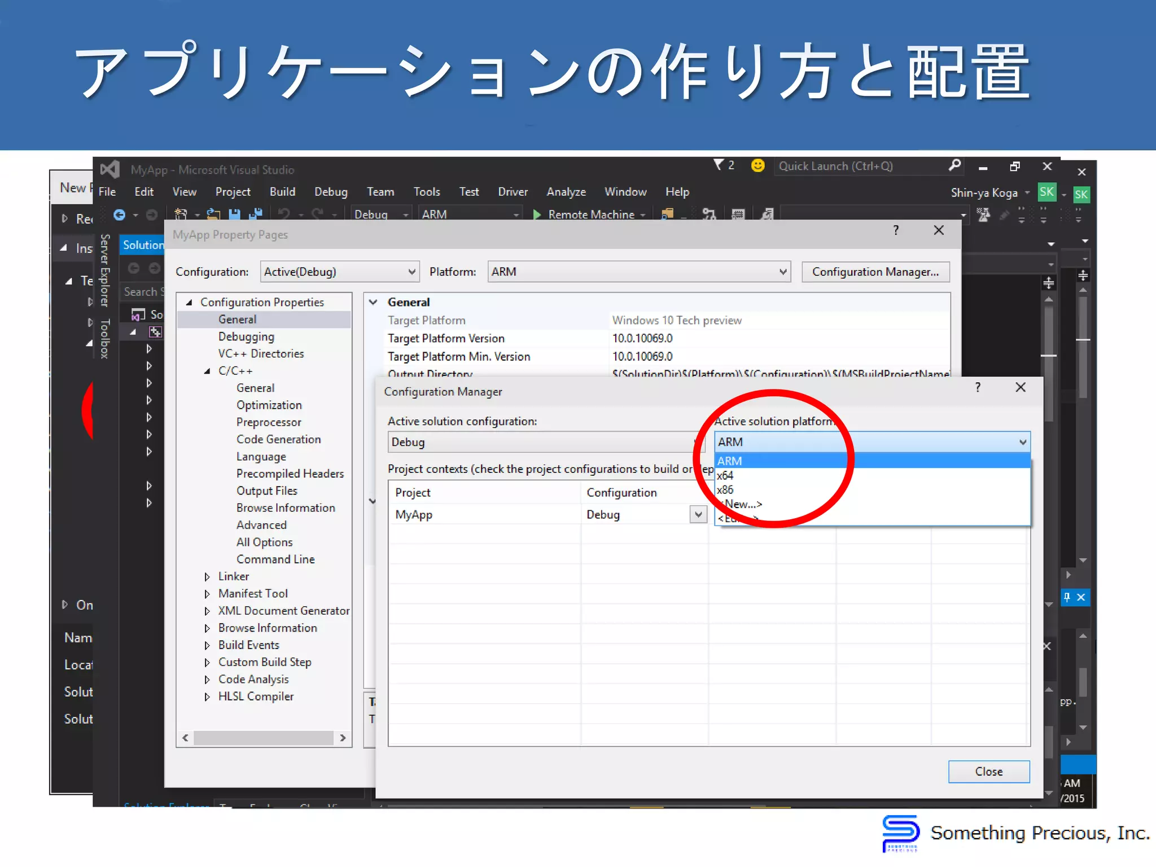
Task: Open the Tools menu
Action: click(x=427, y=192)
